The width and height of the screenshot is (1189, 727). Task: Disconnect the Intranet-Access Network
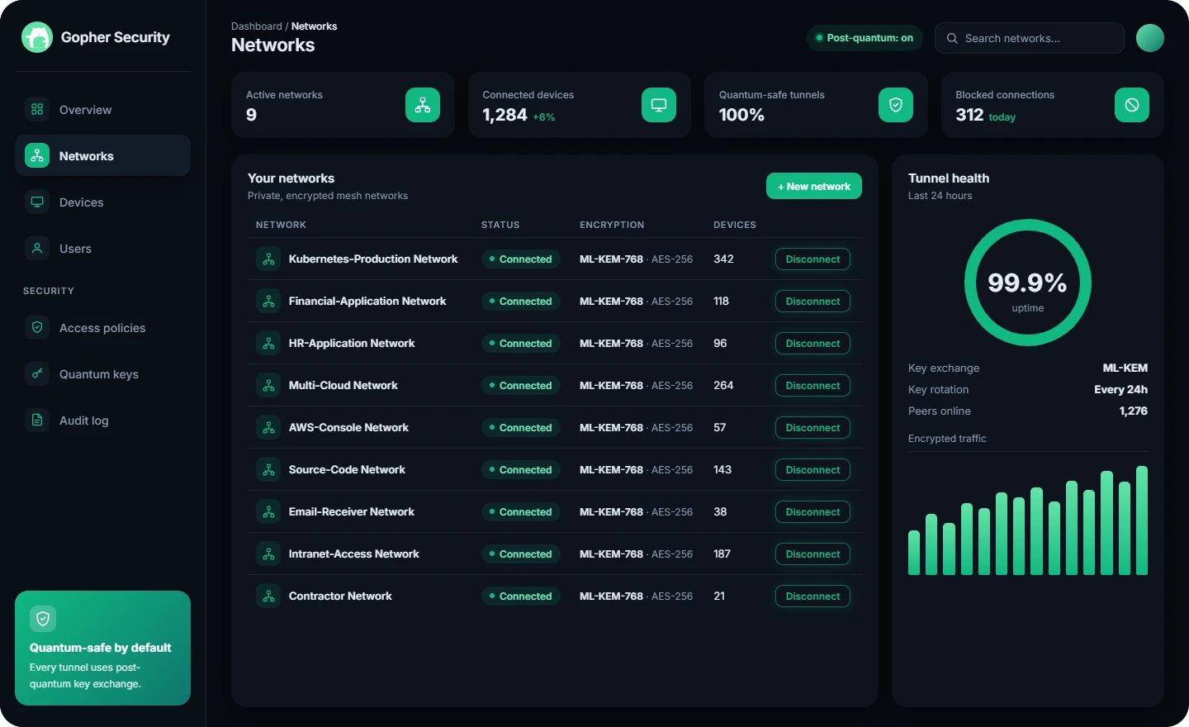[x=812, y=554]
